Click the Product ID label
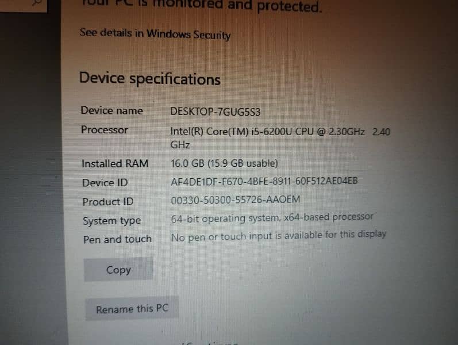 [108, 202]
